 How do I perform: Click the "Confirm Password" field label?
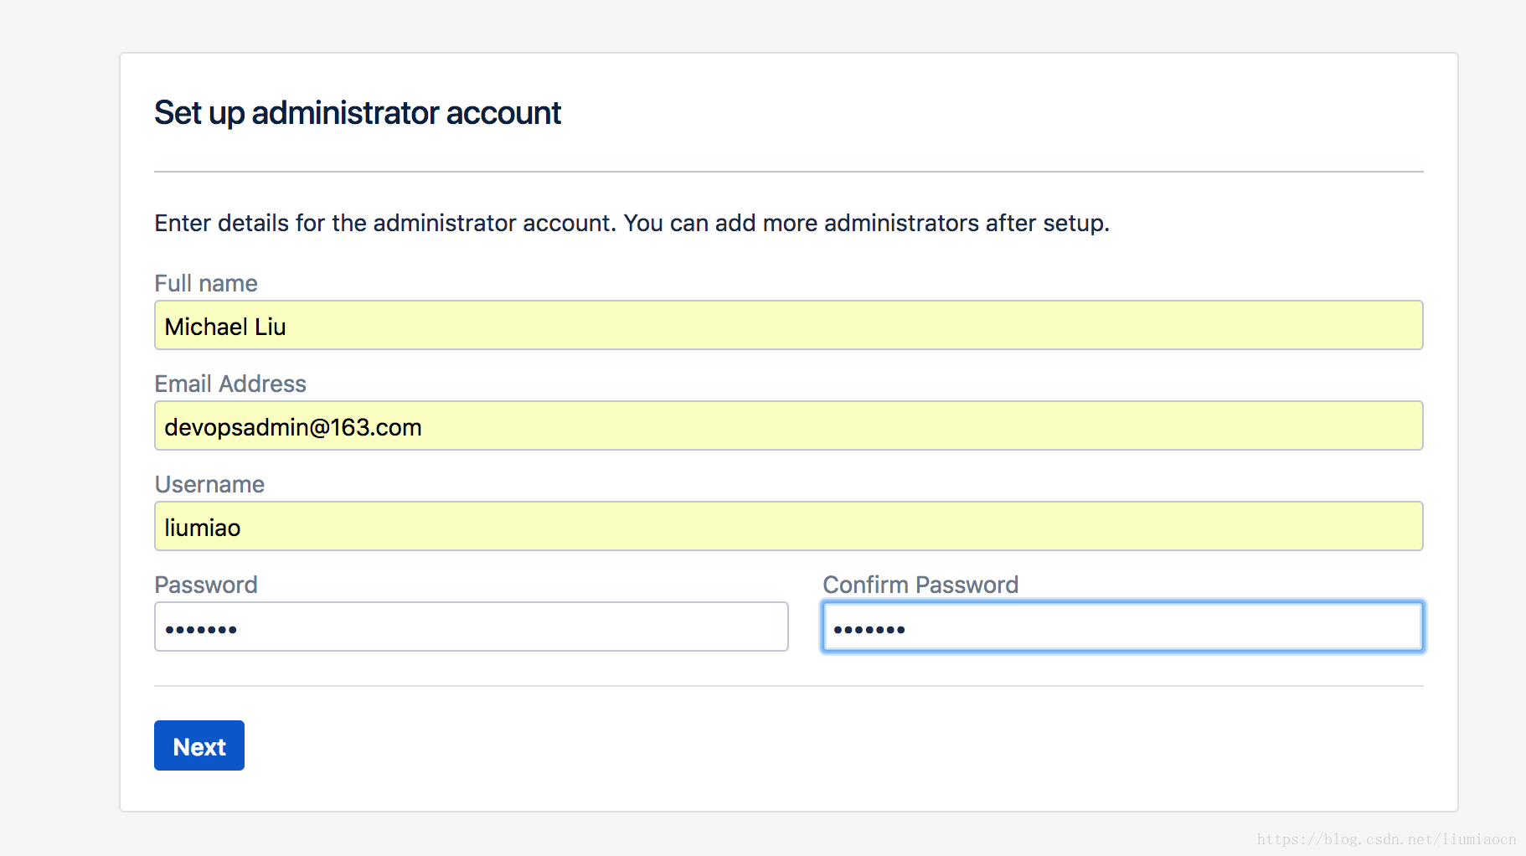coord(920,585)
